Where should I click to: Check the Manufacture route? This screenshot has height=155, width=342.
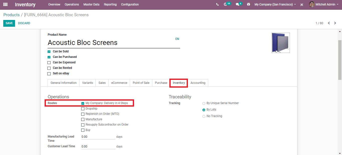pos(83,120)
